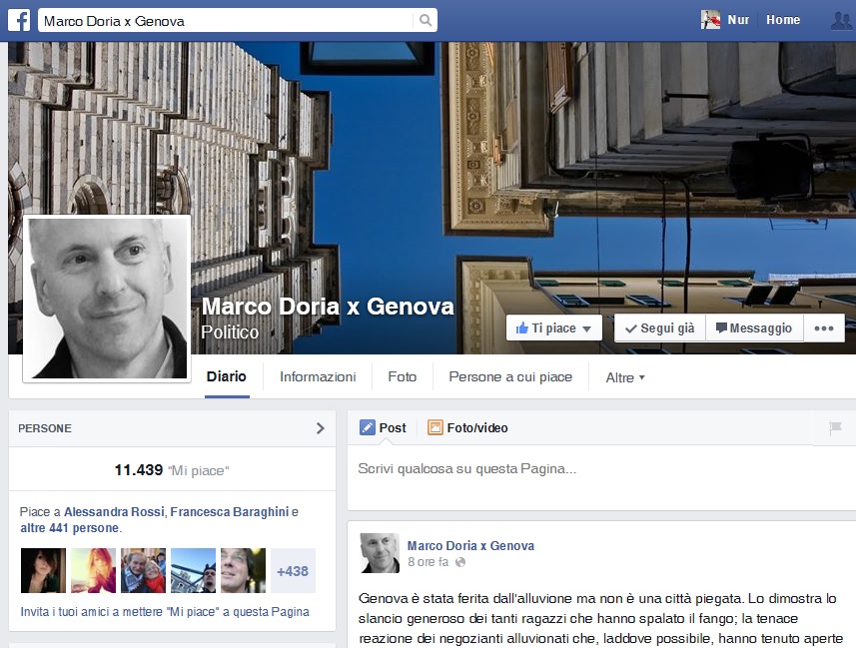Open the Ti piace dropdown
Image resolution: width=856 pixels, height=648 pixels.
pos(553,328)
